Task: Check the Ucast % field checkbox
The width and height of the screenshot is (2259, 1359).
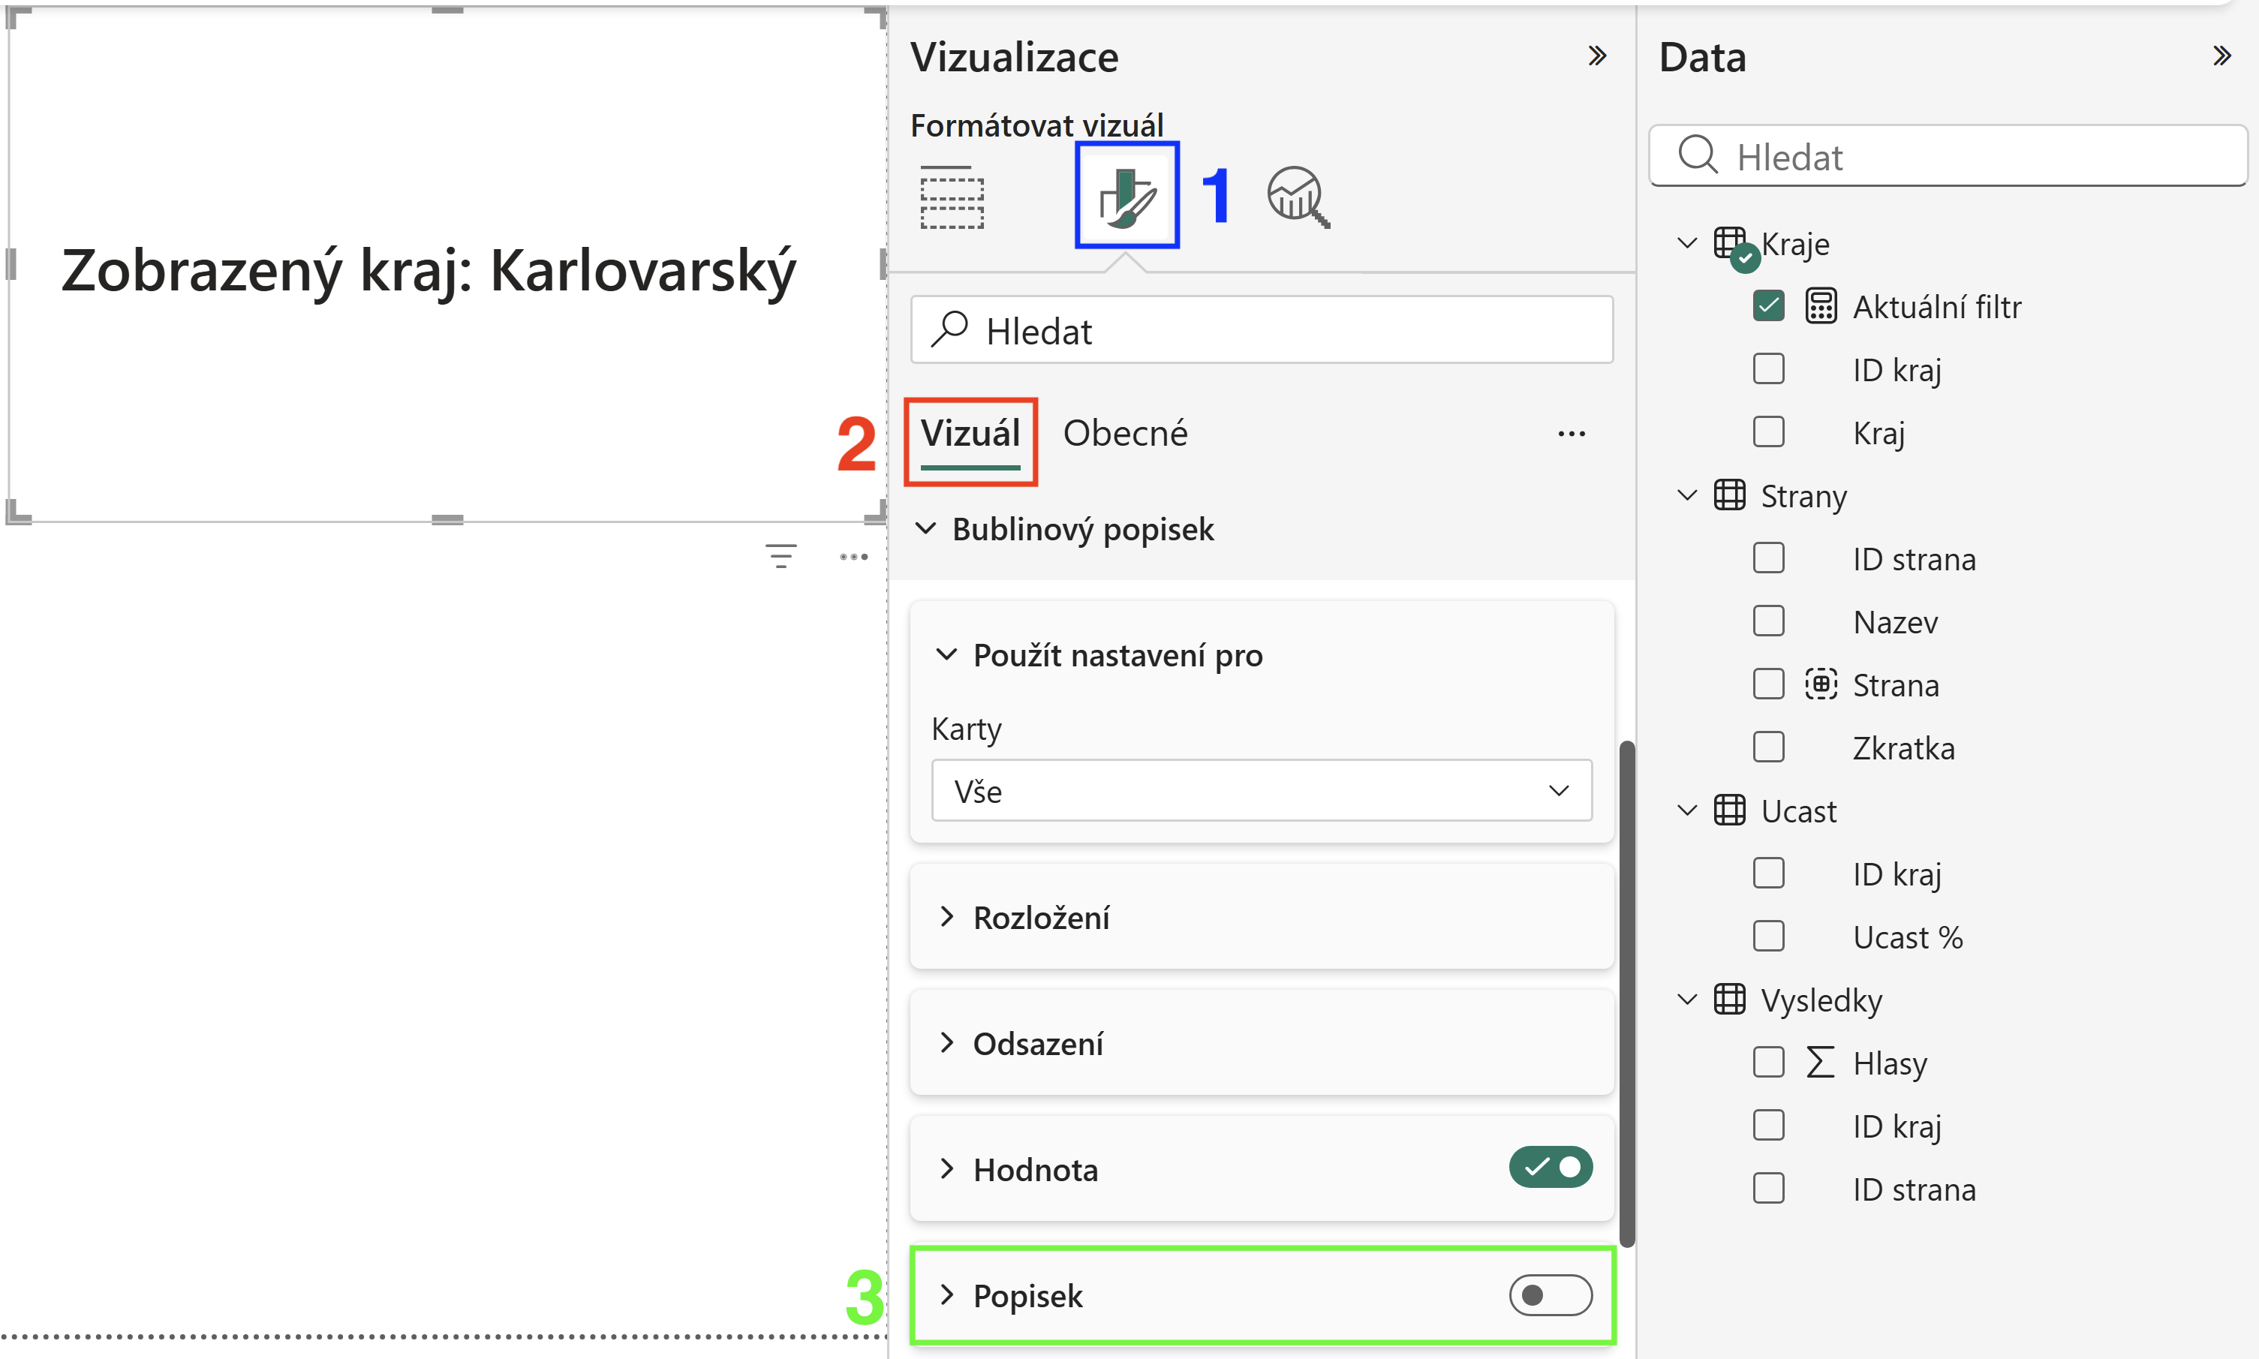Action: [x=1768, y=936]
